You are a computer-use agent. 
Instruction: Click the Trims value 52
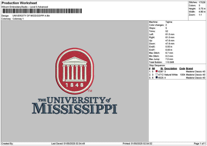[167, 31]
